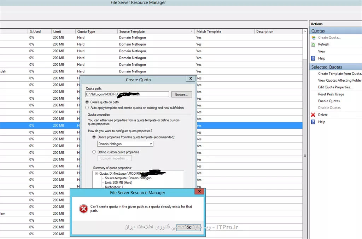Click the Create Quota action icon
The height and width of the screenshot is (239, 362).
click(x=313, y=37)
